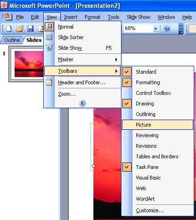Screen dimensions: 196x220
Task: Open the Zoom dialog entry
Action: click(x=82, y=94)
